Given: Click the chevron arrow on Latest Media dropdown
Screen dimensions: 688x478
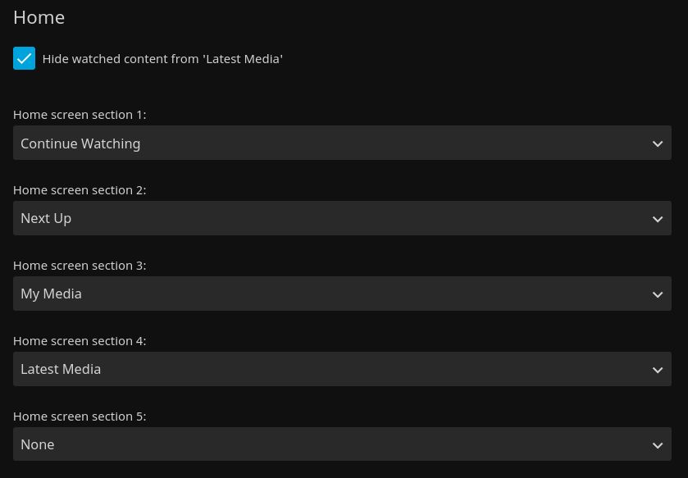Looking at the screenshot, I should tap(657, 370).
